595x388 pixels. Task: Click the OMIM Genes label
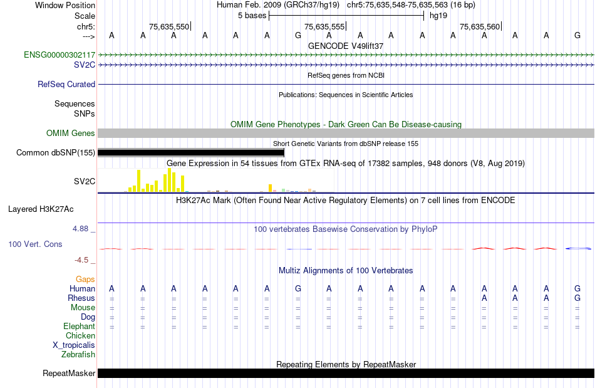click(70, 134)
